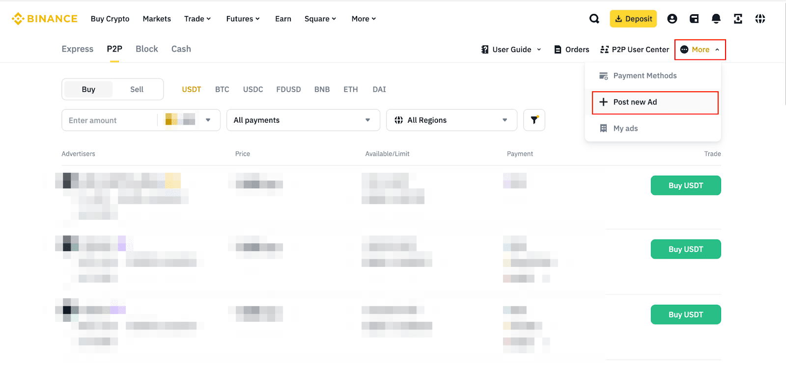Click the Enter amount input field

tap(109, 120)
